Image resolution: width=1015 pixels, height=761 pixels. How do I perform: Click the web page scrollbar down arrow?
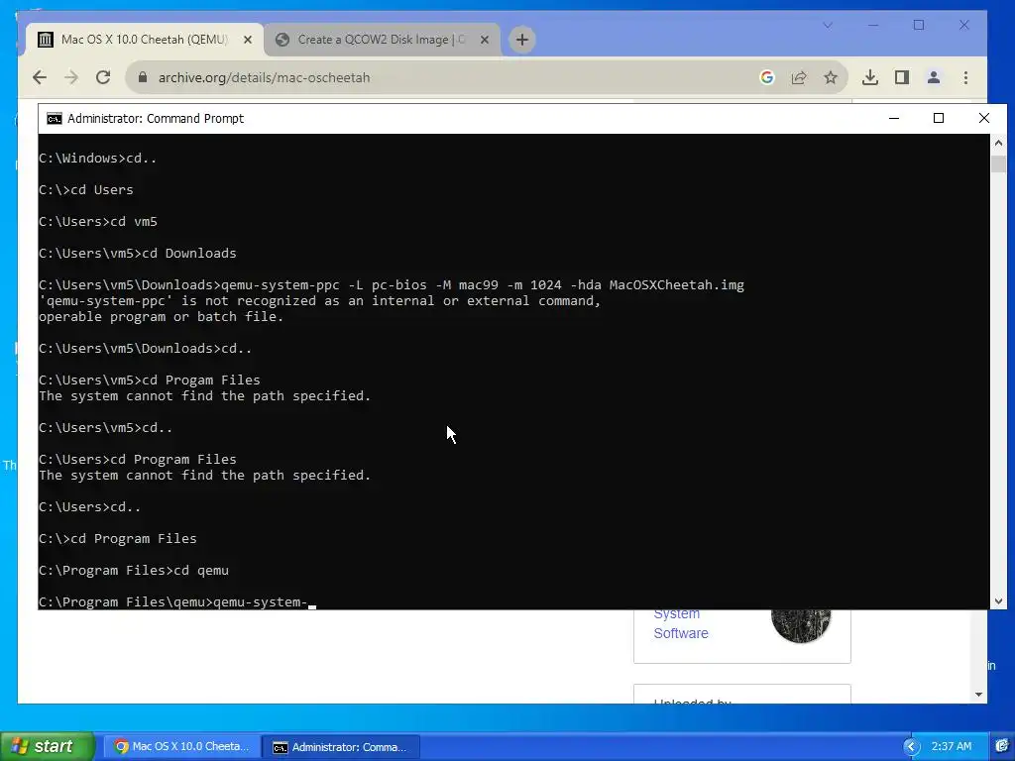coord(978,695)
